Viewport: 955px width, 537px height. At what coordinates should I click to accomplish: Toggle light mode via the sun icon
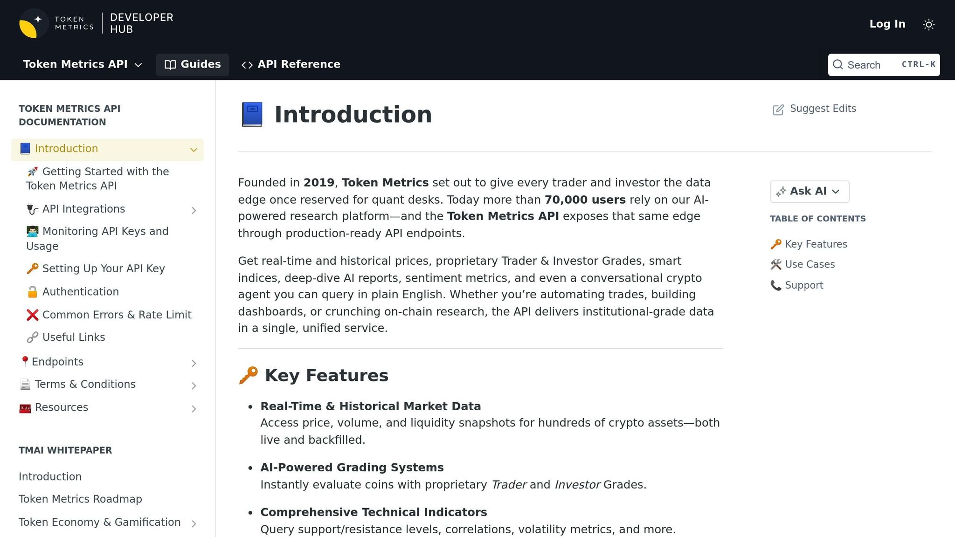tap(928, 24)
